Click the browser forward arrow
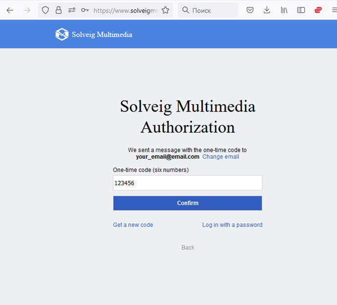This screenshot has width=337, height=305. click(x=27, y=10)
